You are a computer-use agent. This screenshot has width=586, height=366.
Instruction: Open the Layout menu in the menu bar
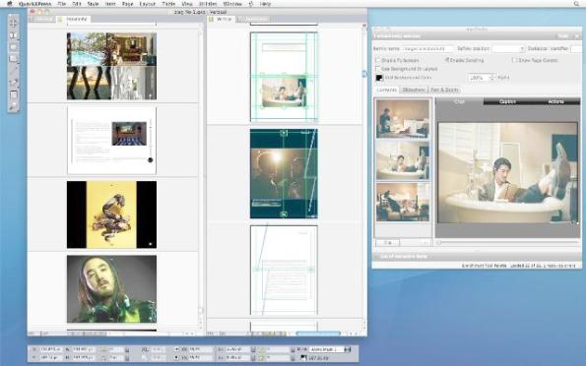click(148, 3)
